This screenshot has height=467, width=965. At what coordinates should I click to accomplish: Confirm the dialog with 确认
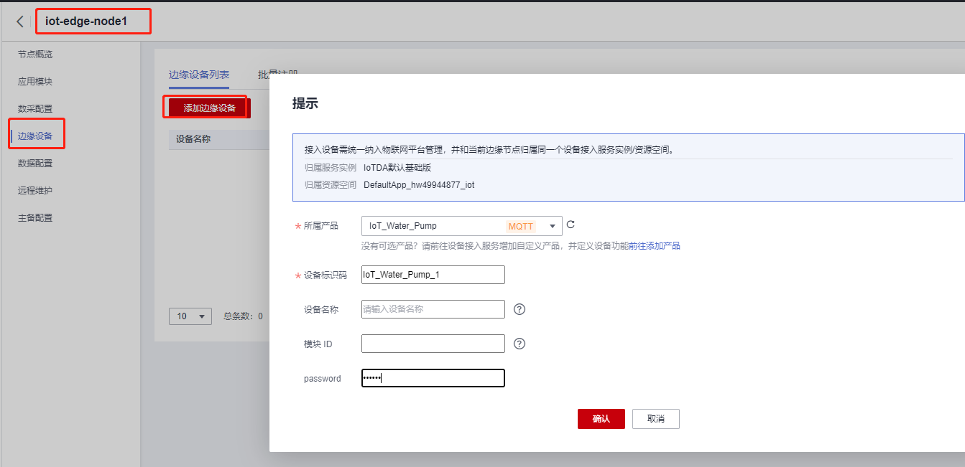(x=601, y=419)
